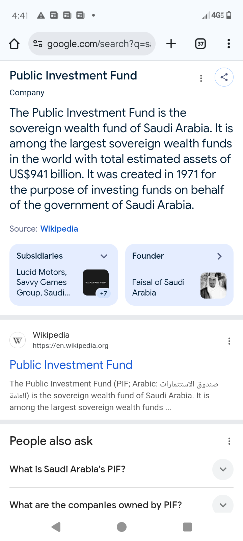243x541 pixels.
Task: Open knowledge panel more options menu
Action: (x=201, y=78)
